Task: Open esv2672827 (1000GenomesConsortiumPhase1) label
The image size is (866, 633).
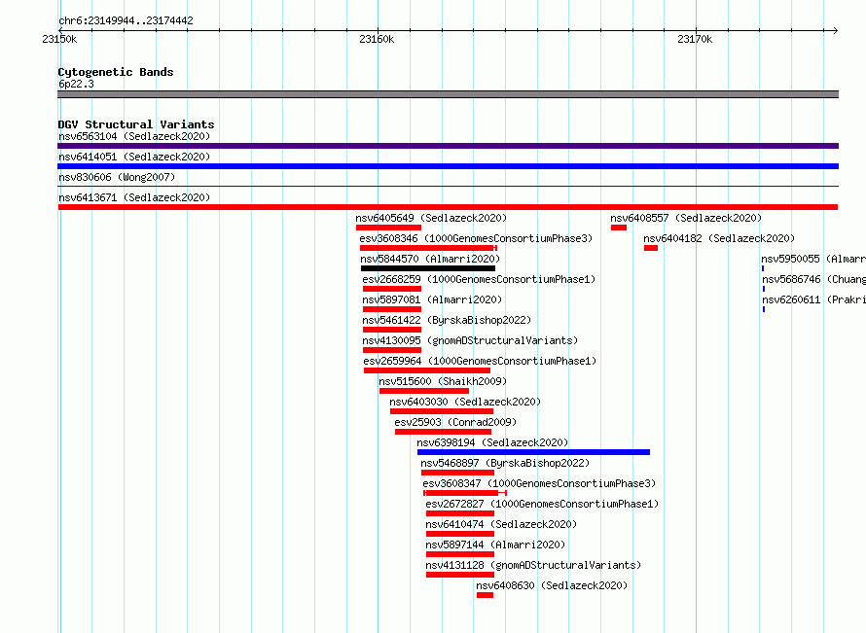Action: (x=542, y=504)
